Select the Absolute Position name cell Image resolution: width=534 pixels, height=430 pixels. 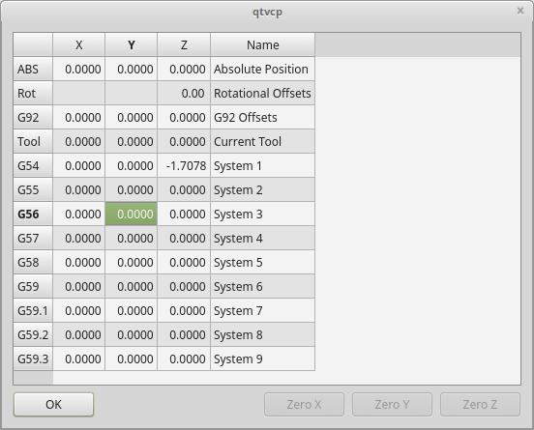[262, 69]
